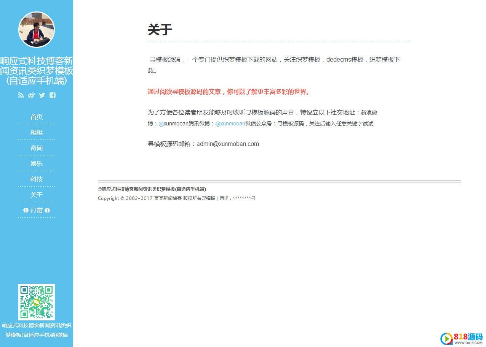Screen dimensions: 486x347
Task: Click the WeChat QR code image
Action: (37, 302)
